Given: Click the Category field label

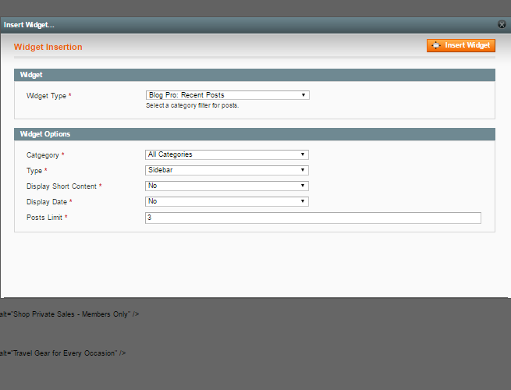Looking at the screenshot, I should [44, 155].
